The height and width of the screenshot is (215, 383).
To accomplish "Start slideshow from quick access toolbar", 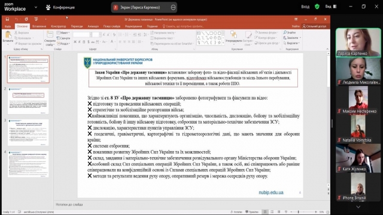I will point(36,19).
